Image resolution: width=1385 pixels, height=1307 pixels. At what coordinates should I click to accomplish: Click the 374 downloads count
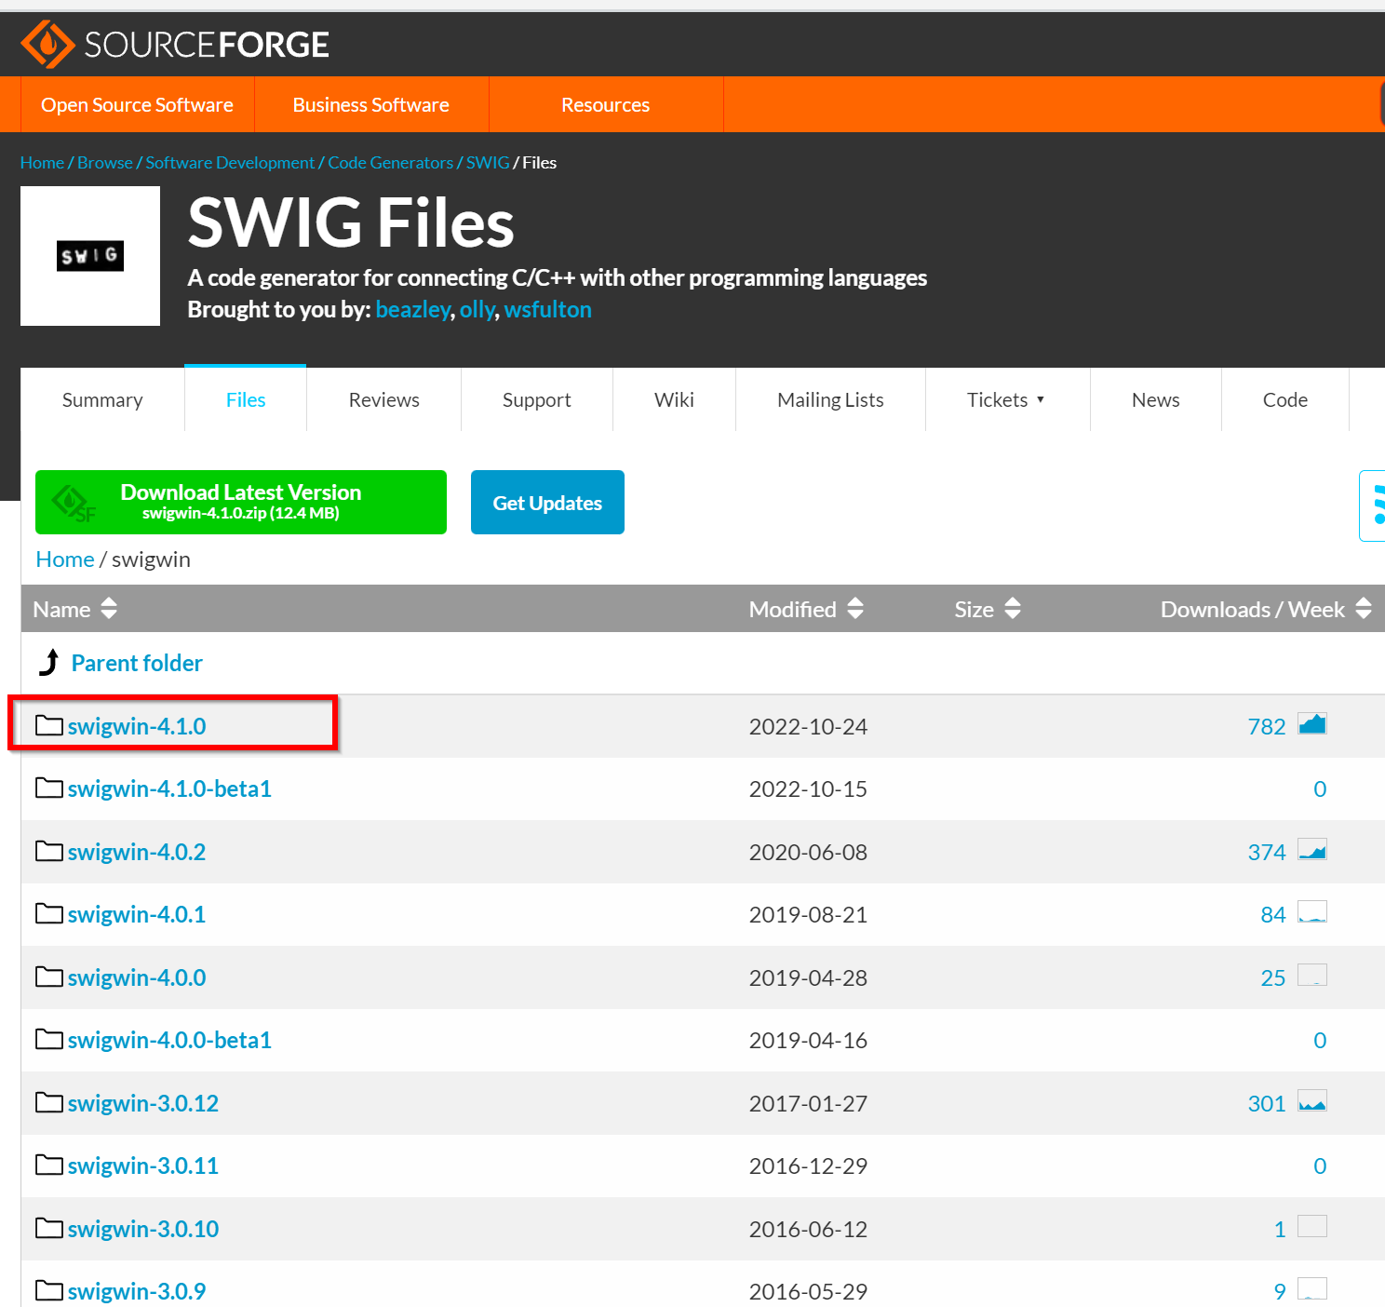(1267, 852)
